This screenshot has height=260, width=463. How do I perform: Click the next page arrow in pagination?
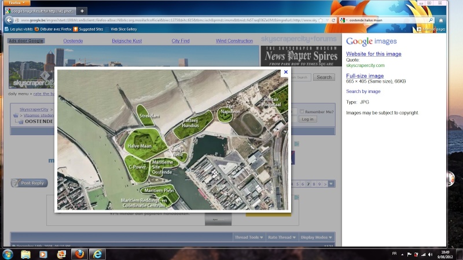pyautogui.click(x=325, y=184)
